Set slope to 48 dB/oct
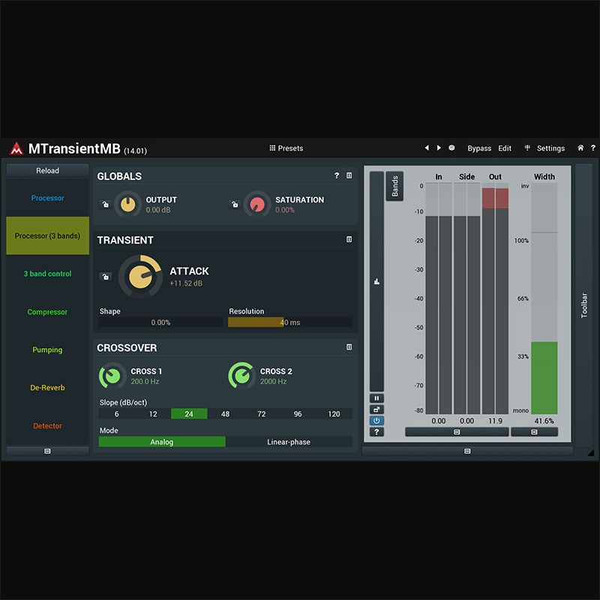This screenshot has width=600, height=600. [x=226, y=414]
